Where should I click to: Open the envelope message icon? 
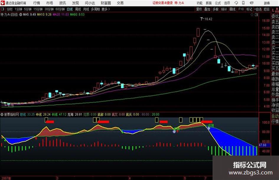click(x=252, y=3)
